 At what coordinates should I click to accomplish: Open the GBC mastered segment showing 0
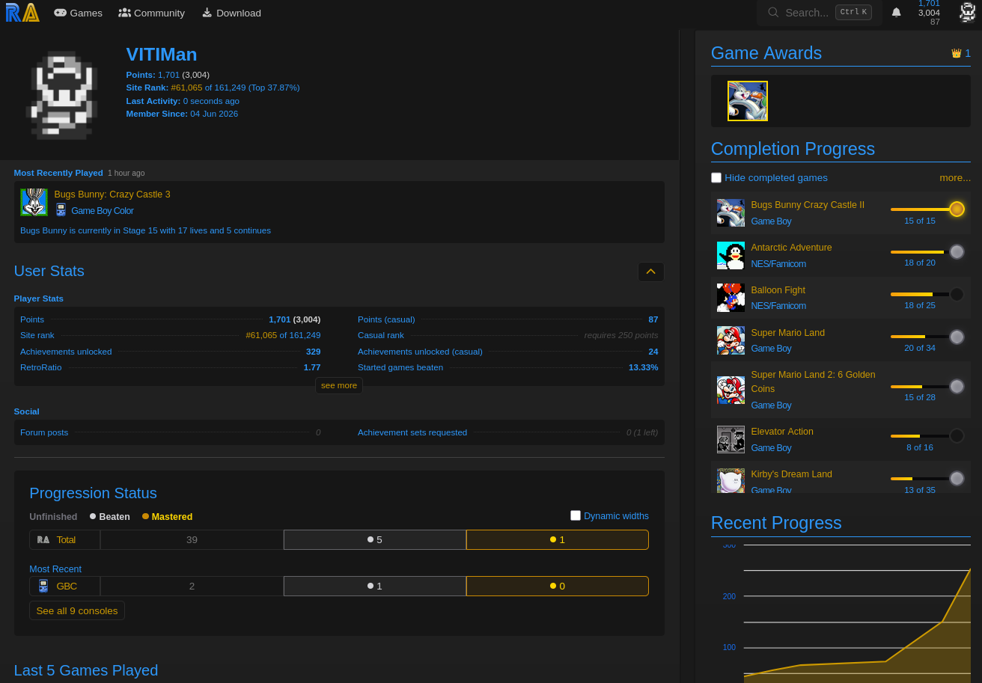click(x=558, y=586)
